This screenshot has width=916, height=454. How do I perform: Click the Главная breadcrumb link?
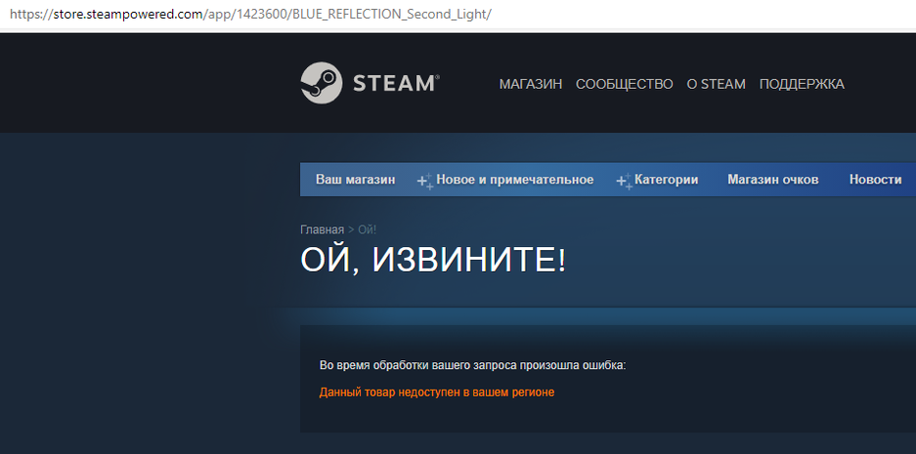(x=322, y=229)
